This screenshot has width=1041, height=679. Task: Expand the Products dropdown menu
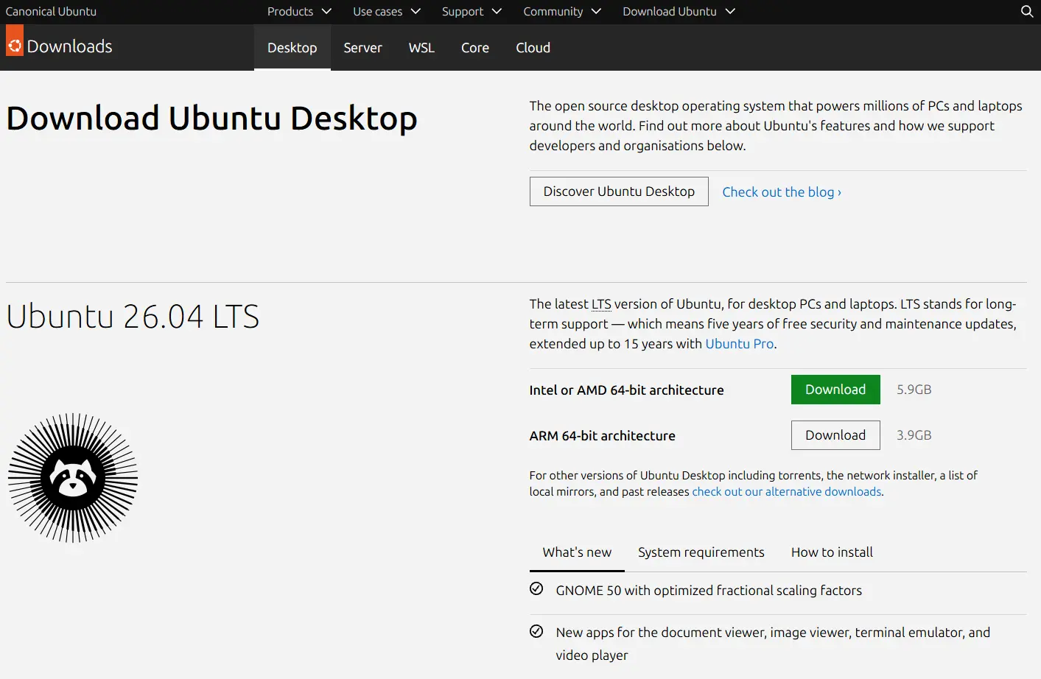(299, 11)
